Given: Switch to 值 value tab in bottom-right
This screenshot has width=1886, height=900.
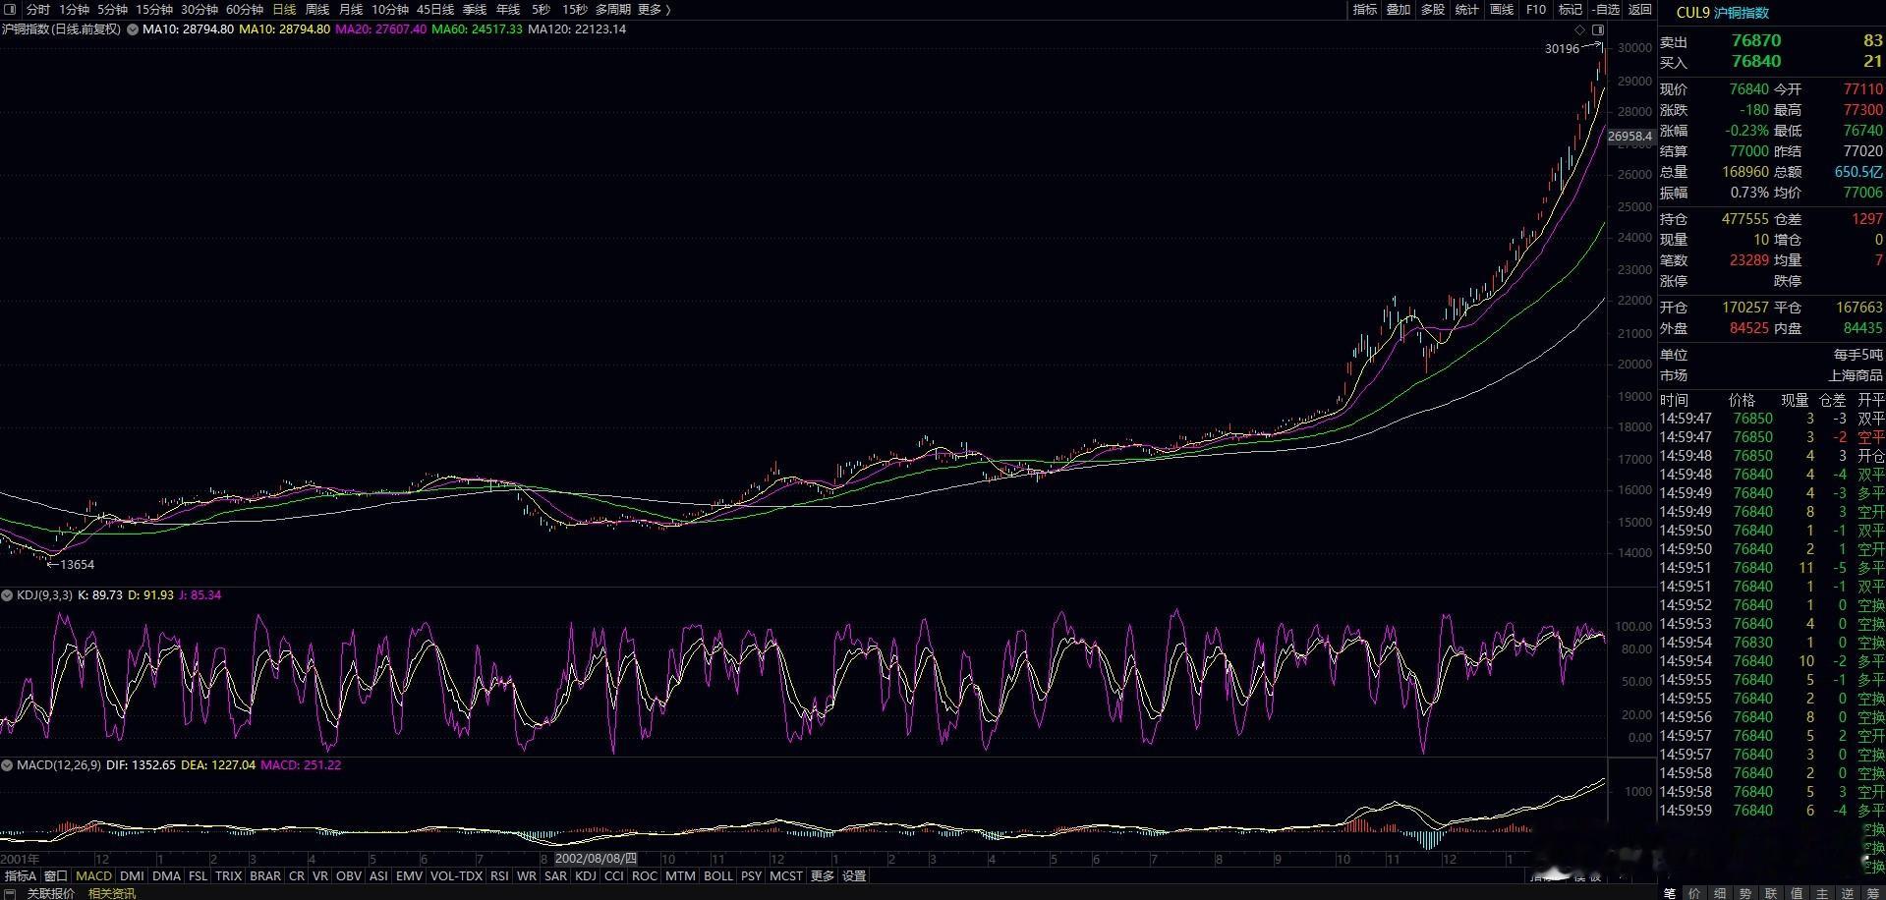Looking at the screenshot, I should click(x=1798, y=893).
